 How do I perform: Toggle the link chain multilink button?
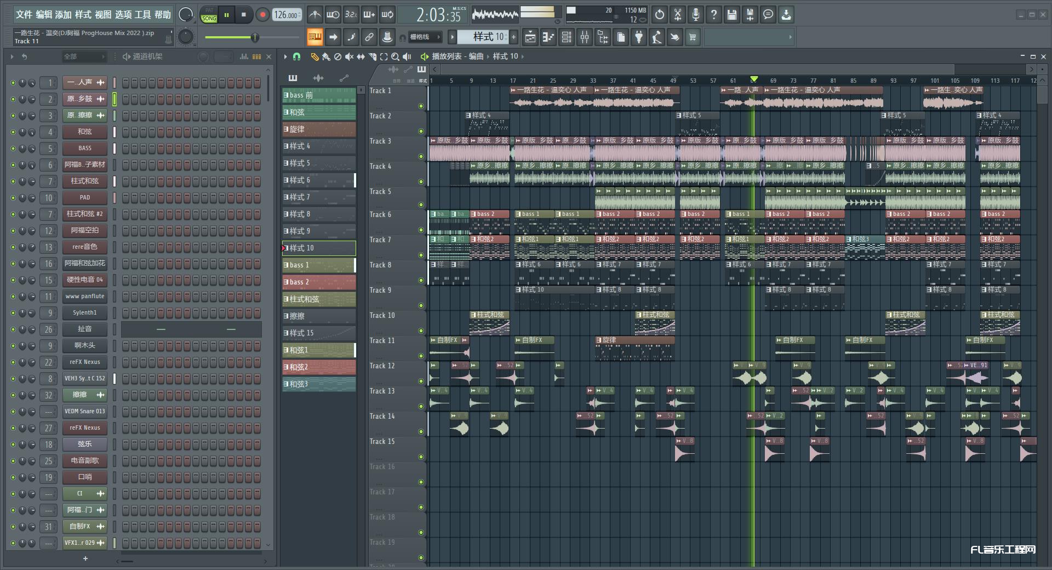click(369, 37)
